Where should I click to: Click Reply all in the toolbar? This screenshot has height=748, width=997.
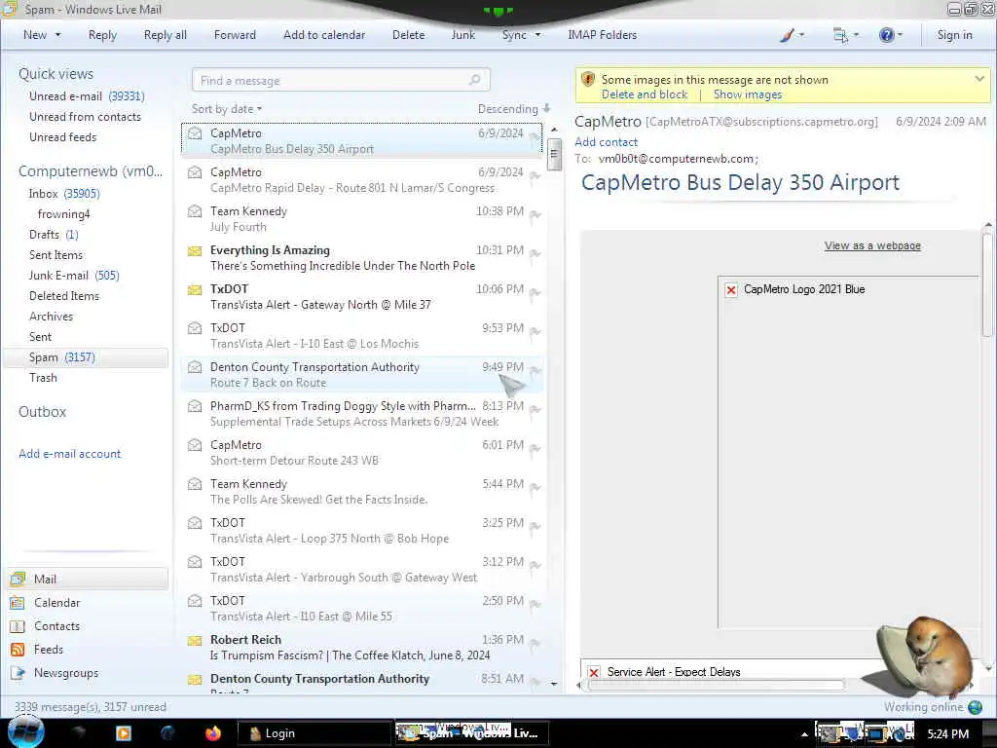click(166, 35)
